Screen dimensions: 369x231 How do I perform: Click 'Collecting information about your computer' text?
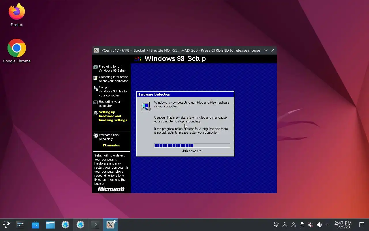pyautogui.click(x=114, y=79)
